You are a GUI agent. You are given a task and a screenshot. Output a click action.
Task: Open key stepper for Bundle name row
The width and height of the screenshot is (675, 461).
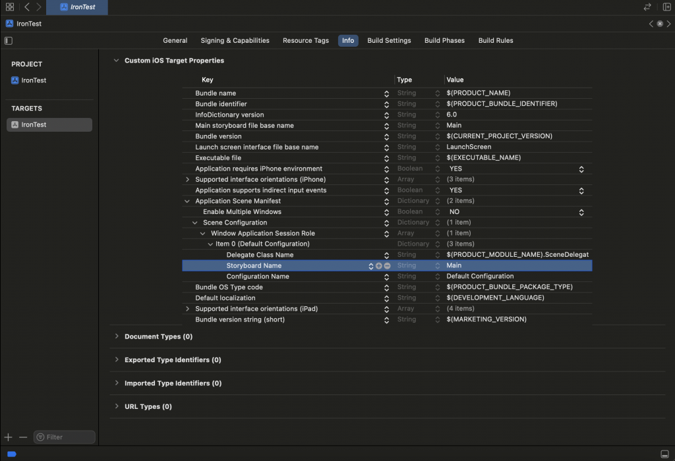(x=386, y=94)
